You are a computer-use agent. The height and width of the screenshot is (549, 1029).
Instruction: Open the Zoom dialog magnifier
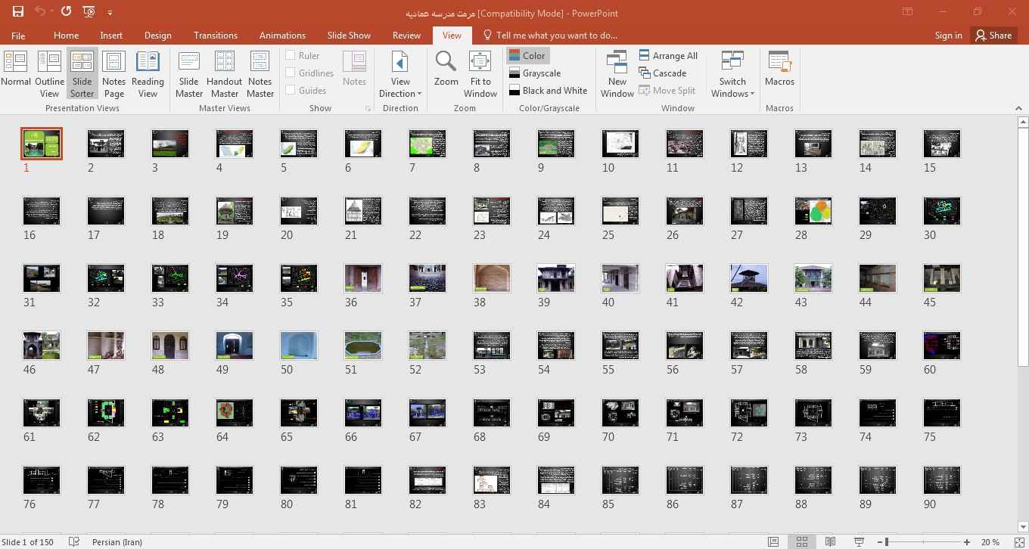coord(446,69)
